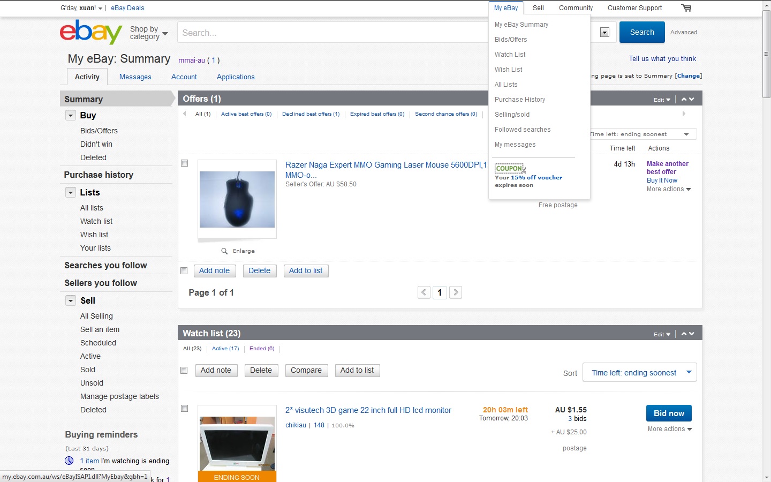
Task: Check the visutech monitor item checkbox
Action: pyautogui.click(x=185, y=409)
